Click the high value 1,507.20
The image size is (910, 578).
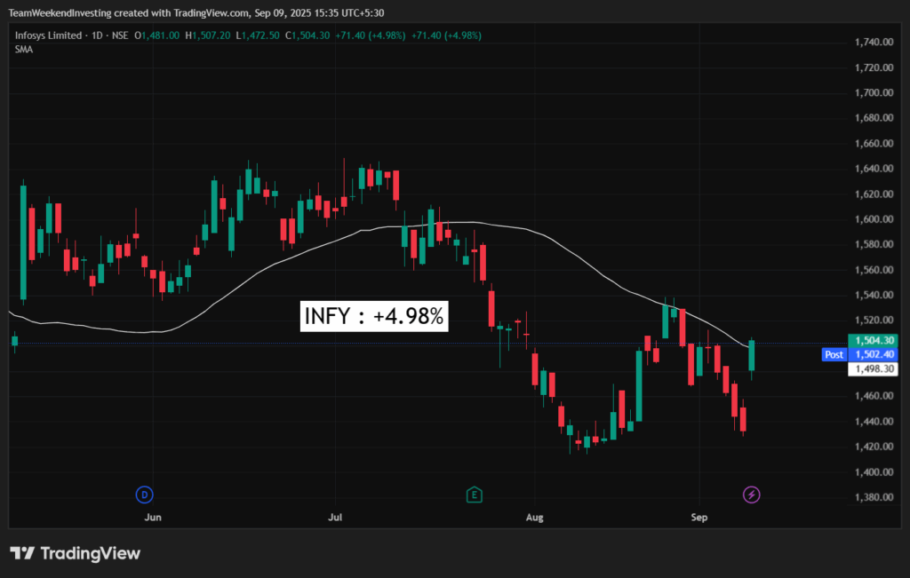coord(211,36)
